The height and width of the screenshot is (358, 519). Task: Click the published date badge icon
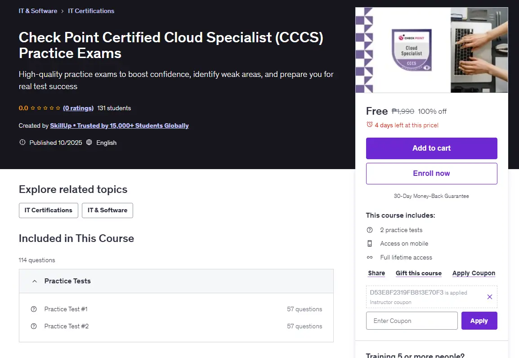pos(22,142)
